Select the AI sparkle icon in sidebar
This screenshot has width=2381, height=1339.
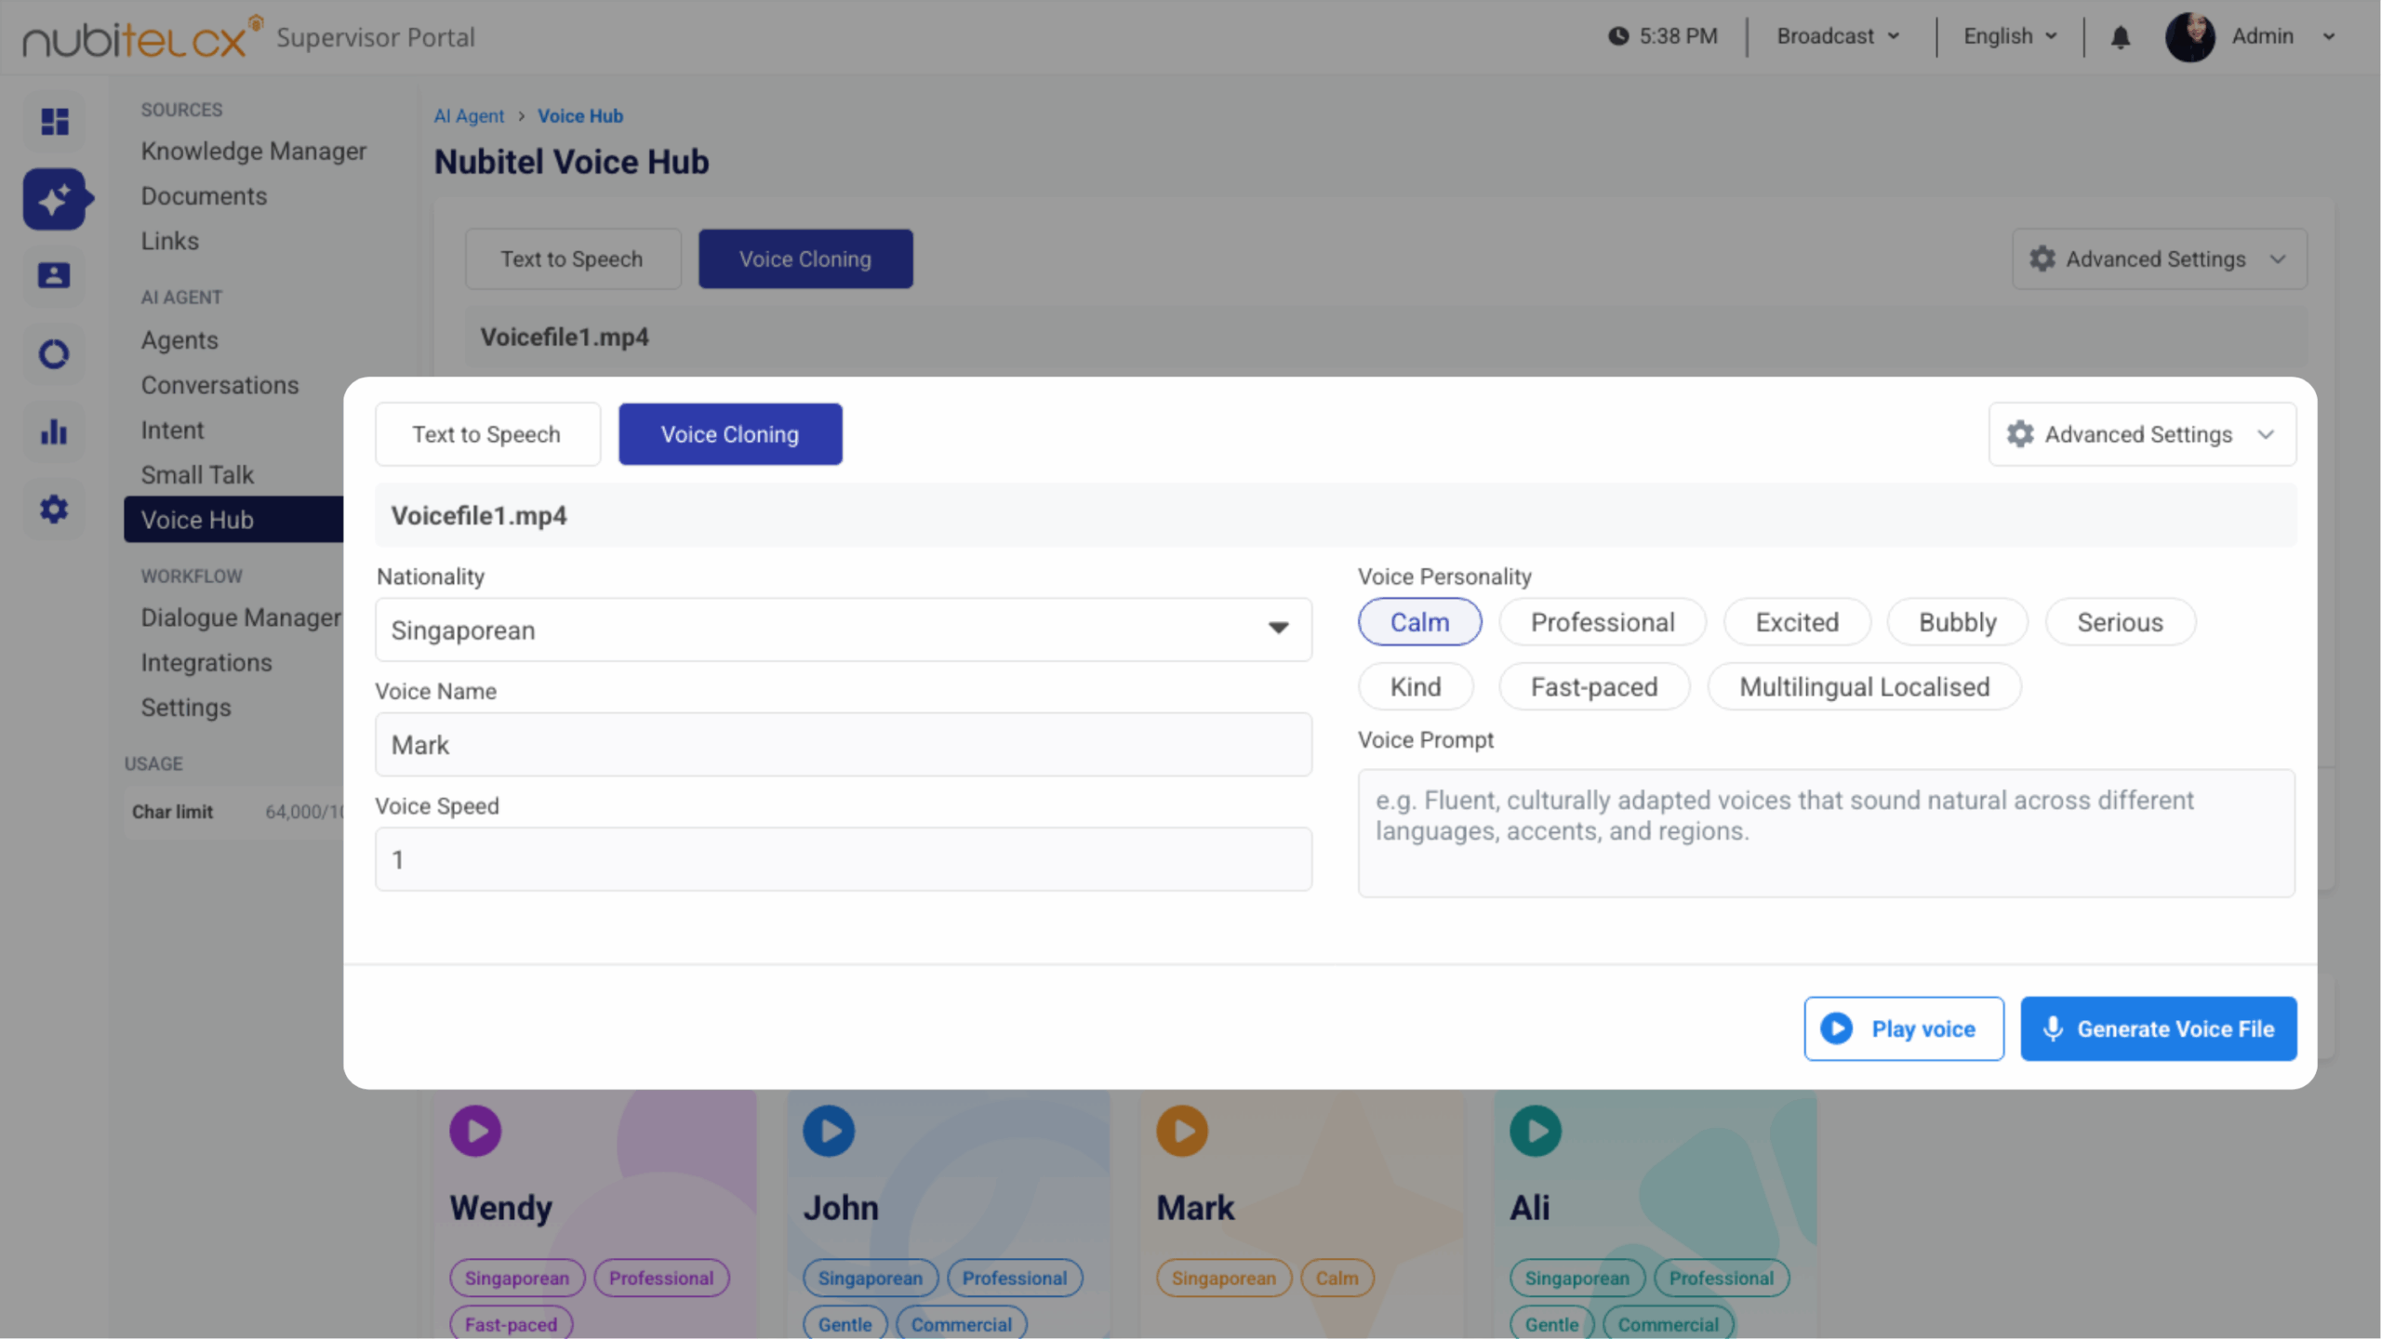tap(55, 199)
